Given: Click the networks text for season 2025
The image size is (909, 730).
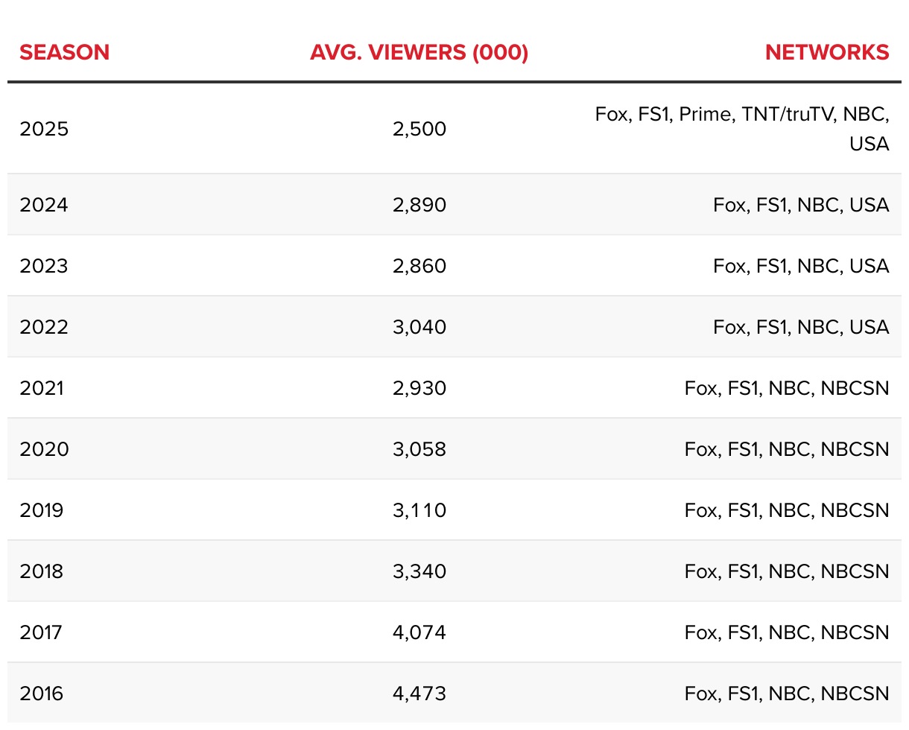Looking at the screenshot, I should click(742, 129).
